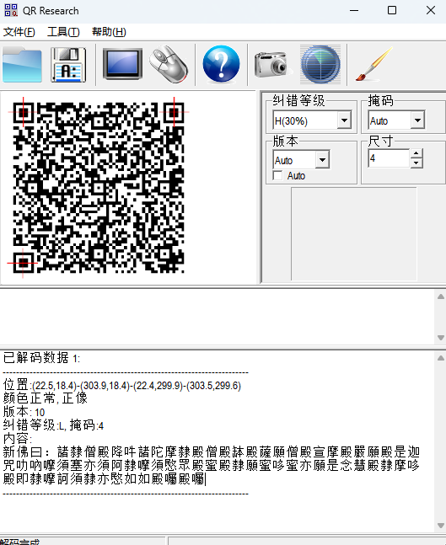Click the empty preview box in settings panel

tap(354, 233)
